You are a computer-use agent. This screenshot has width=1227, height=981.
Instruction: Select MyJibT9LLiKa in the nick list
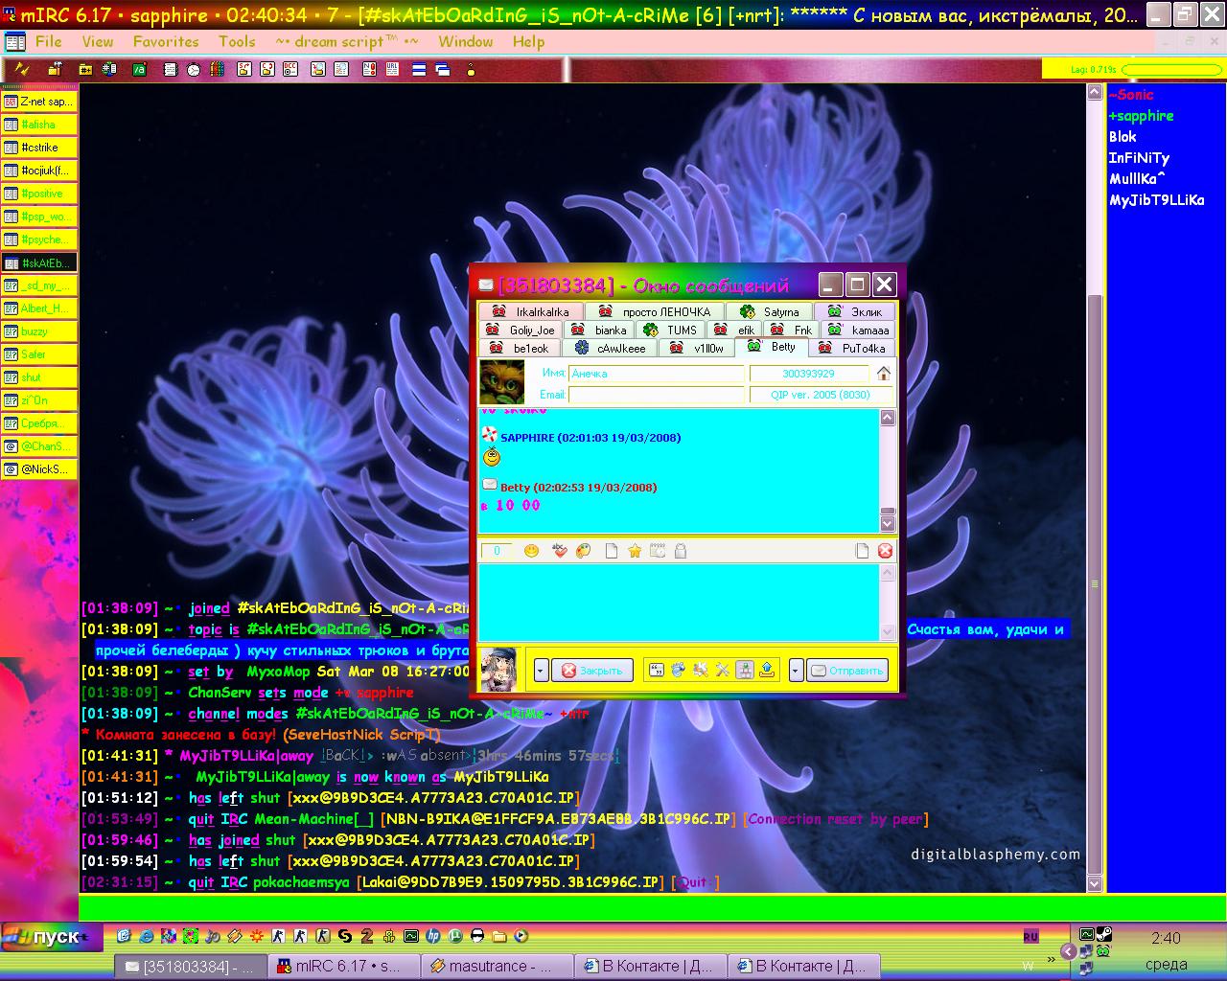point(1156,200)
